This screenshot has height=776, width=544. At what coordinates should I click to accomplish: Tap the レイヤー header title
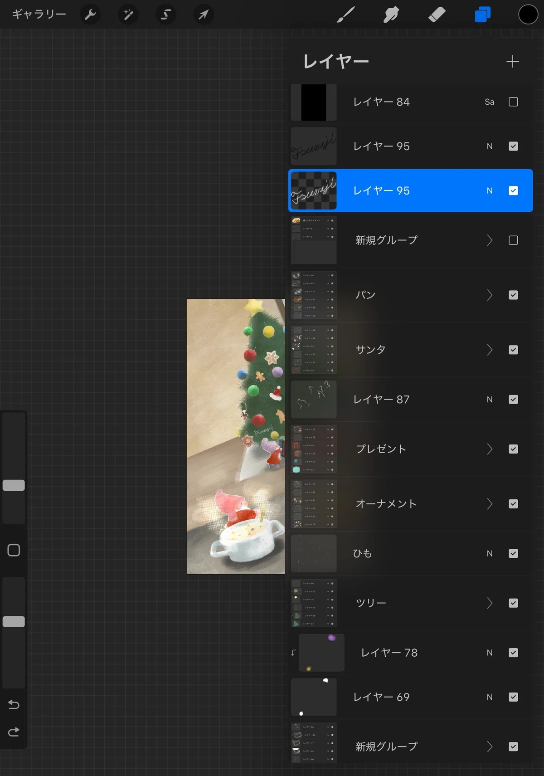pos(336,61)
